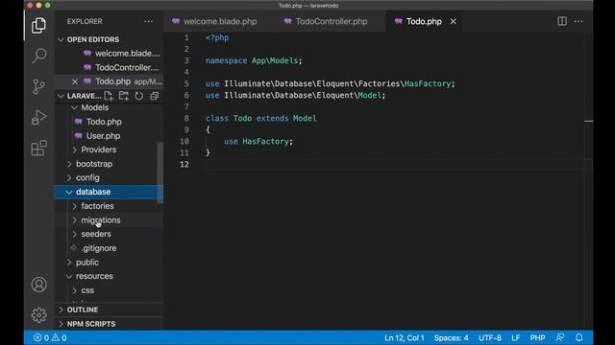Open editor more actions ellipsis
Image resolution: width=615 pixels, height=345 pixels.
(x=578, y=21)
